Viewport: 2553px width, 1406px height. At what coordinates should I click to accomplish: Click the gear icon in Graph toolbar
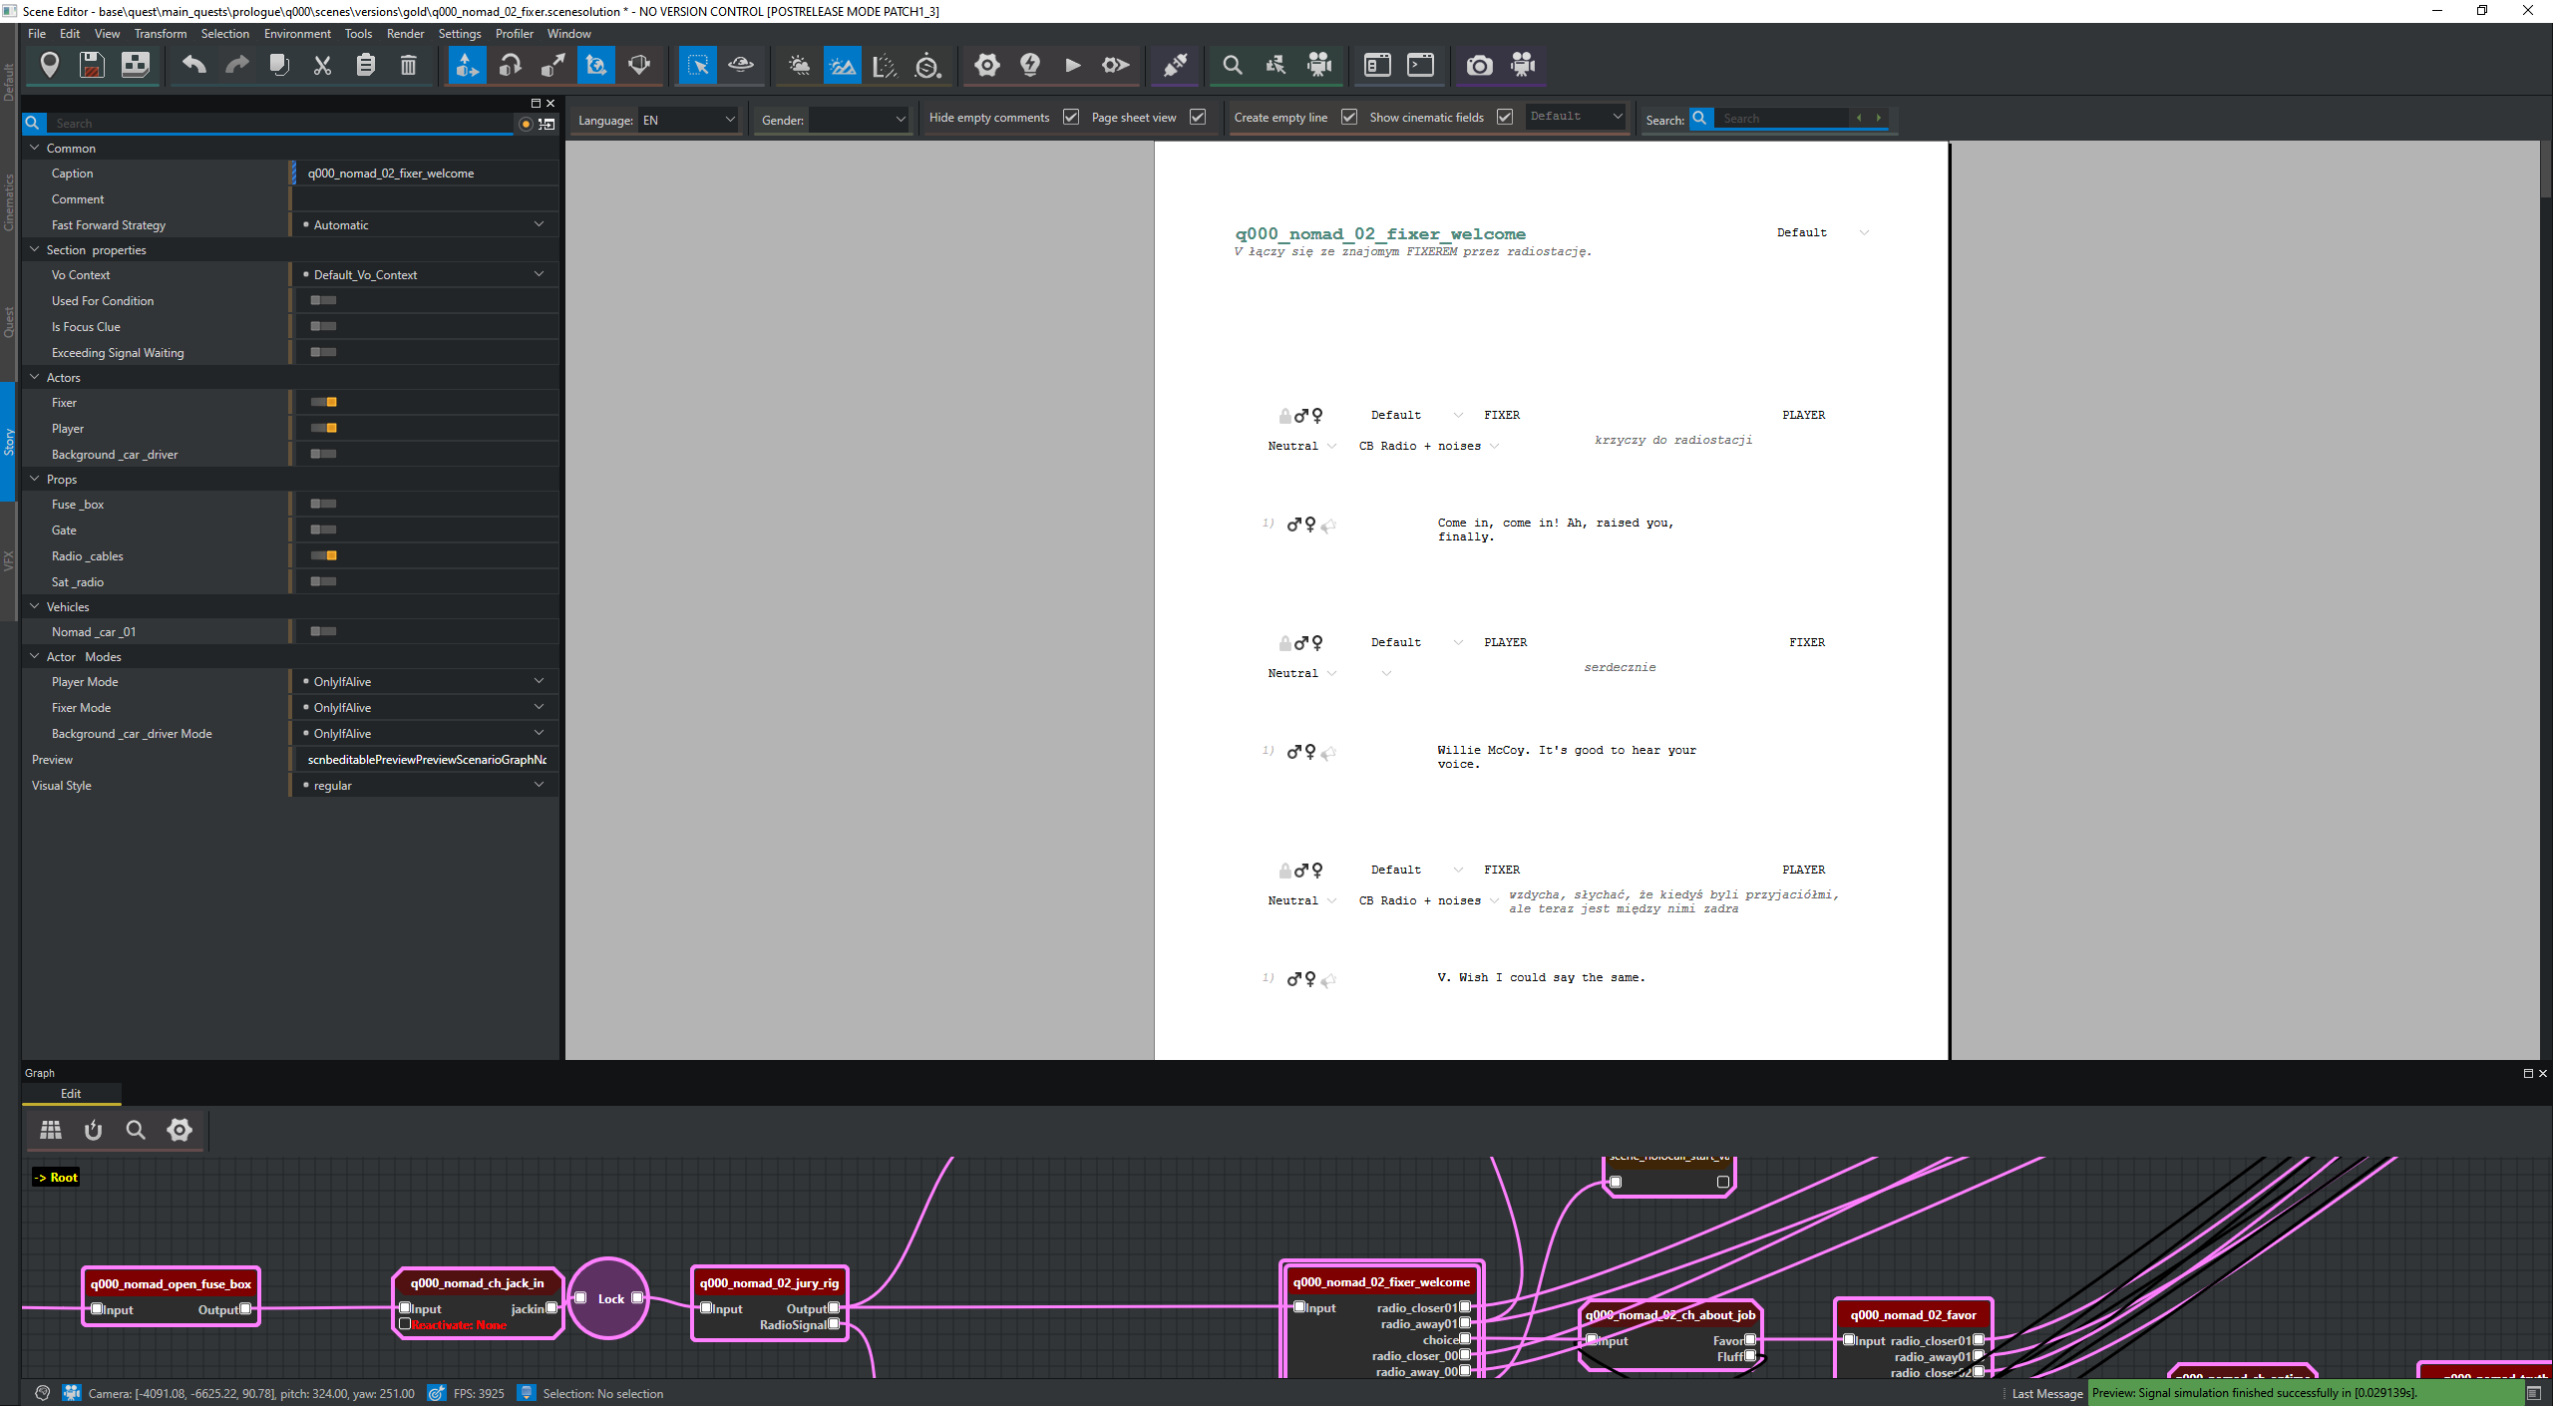point(180,1130)
